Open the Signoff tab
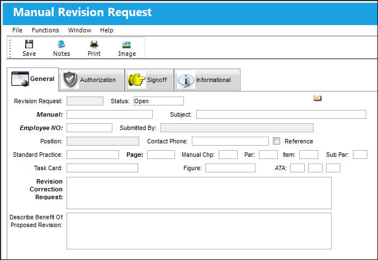 pyautogui.click(x=149, y=80)
